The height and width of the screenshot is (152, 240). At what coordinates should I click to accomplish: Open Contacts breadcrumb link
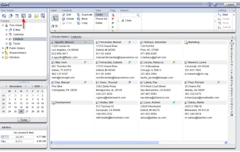click(76, 37)
